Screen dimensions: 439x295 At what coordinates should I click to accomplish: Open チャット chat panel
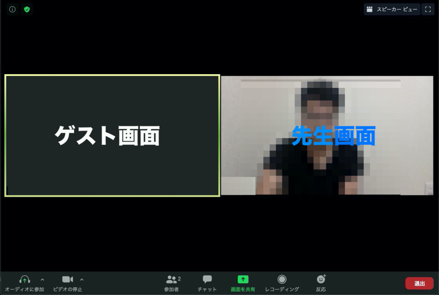(x=207, y=283)
